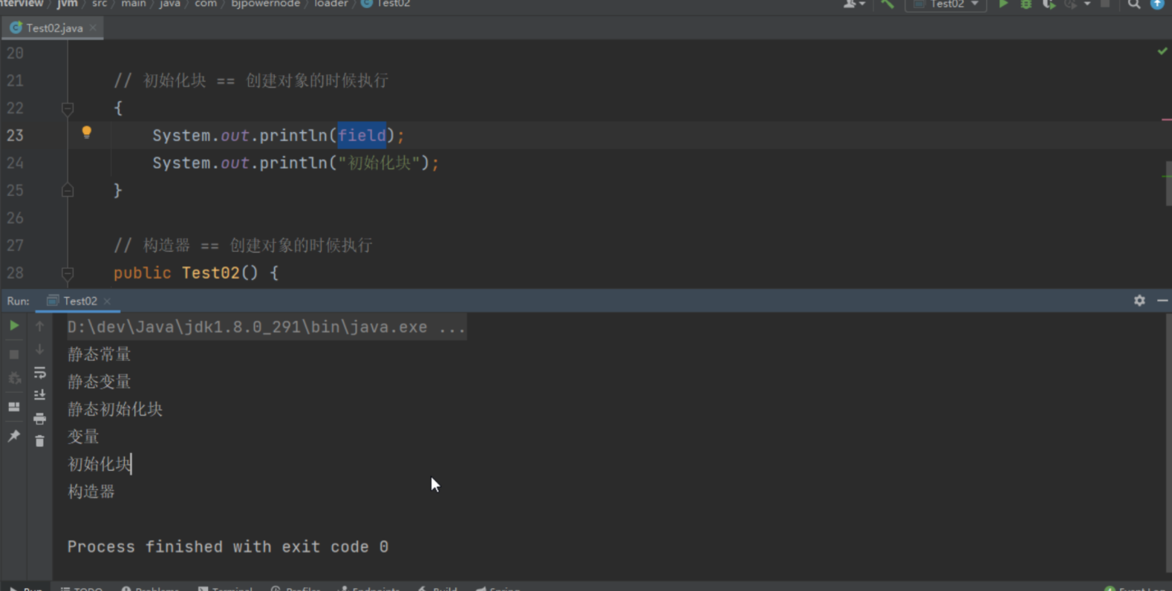
Task: Click line number 27 in the gutter
Action: click(16, 246)
